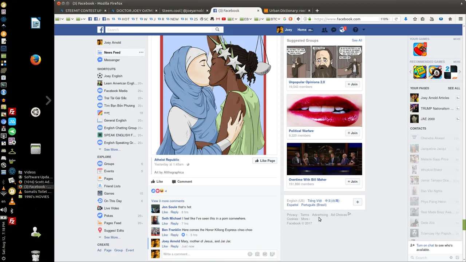466x262 pixels.
Task: Go to Home in Facebook header
Action: point(302,30)
